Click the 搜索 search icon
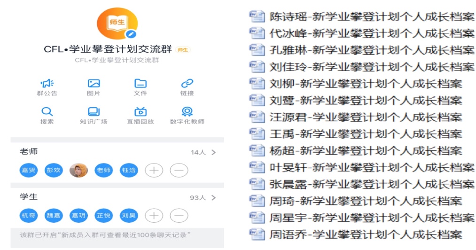The width and height of the screenshot is (476, 250). 47,112
